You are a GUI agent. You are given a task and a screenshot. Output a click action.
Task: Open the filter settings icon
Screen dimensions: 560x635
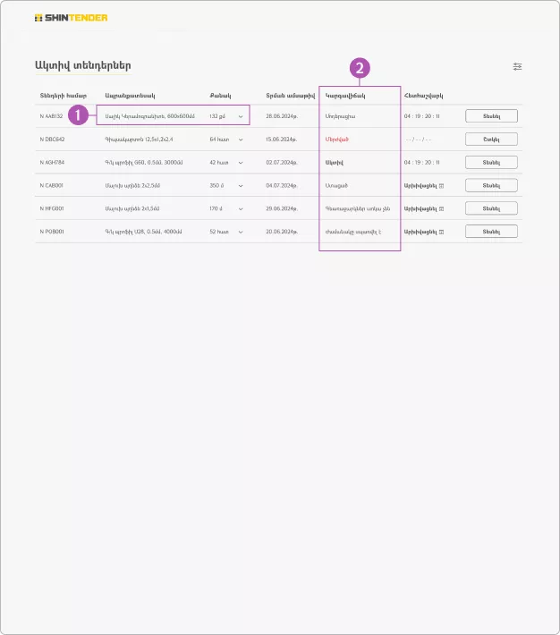517,66
